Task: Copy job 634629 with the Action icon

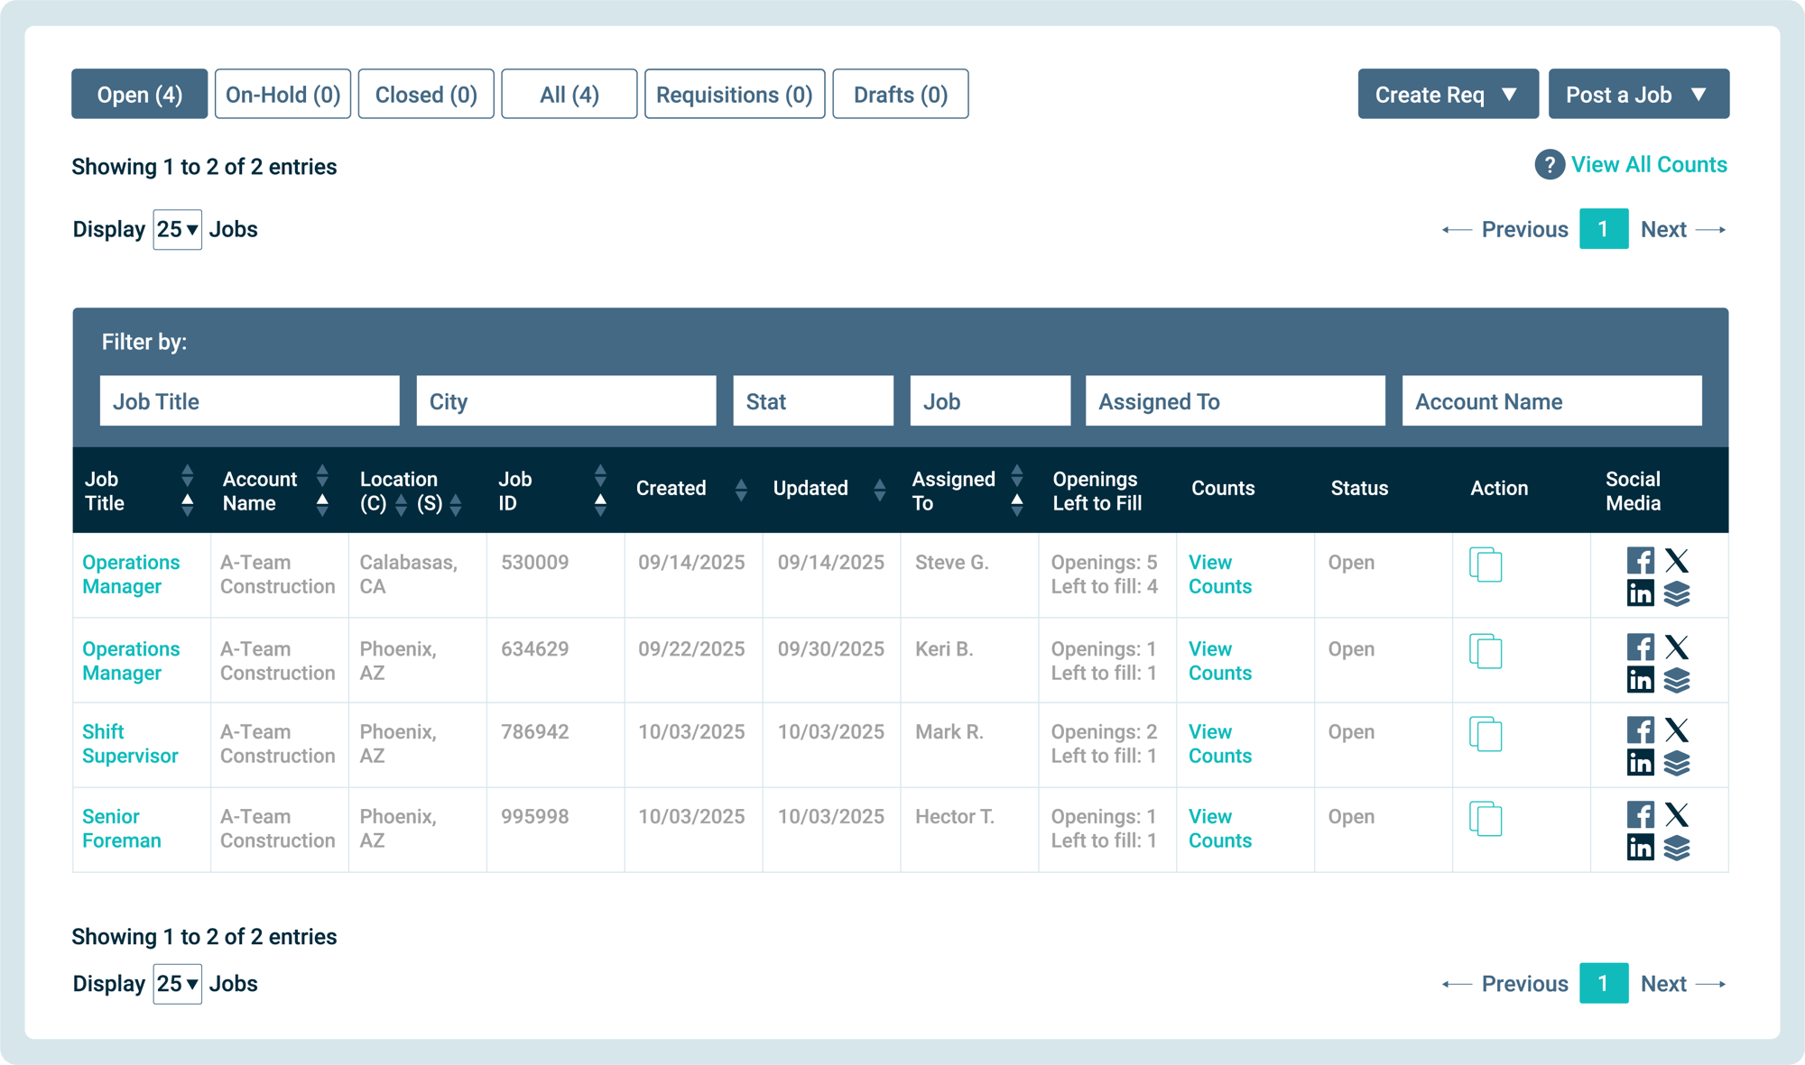Action: pos(1486,651)
